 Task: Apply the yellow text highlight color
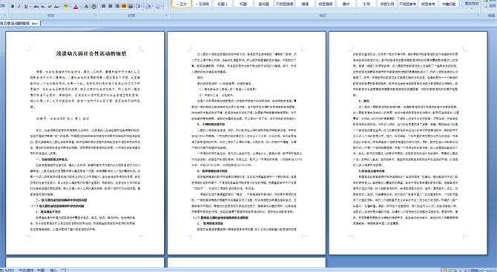(x=66, y=7)
